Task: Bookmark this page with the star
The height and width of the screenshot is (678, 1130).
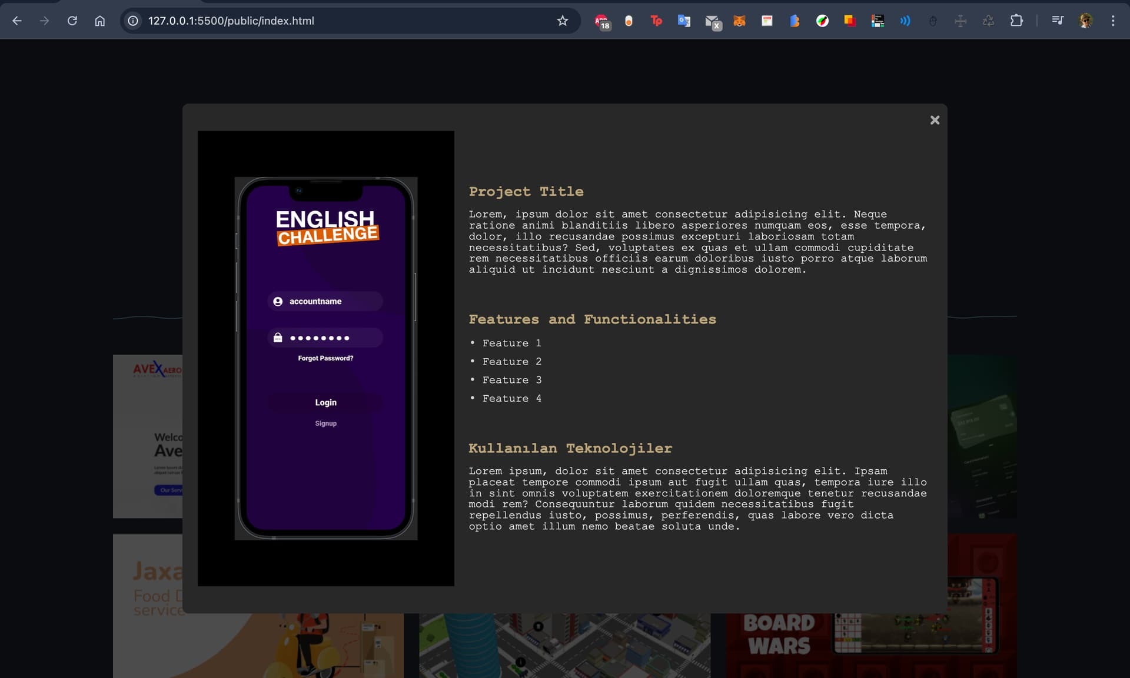Action: pyautogui.click(x=563, y=21)
